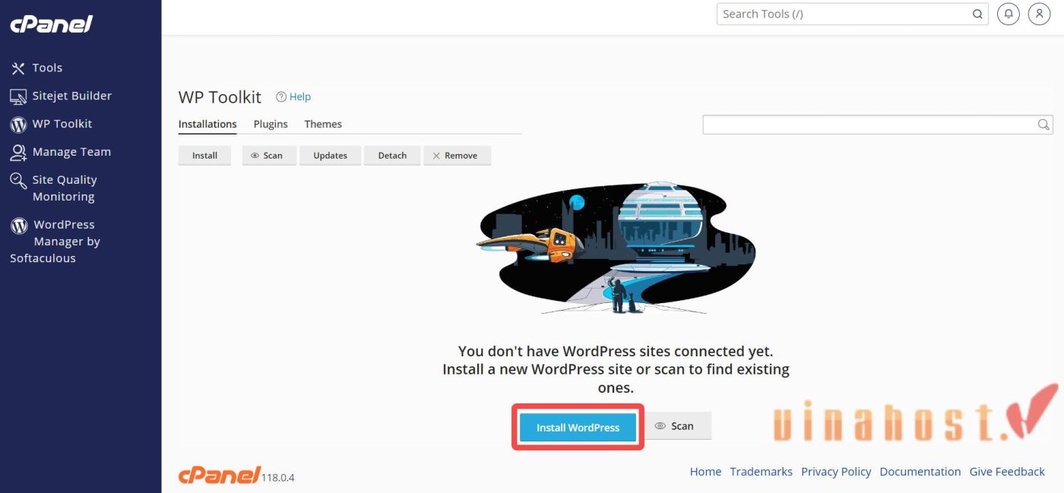Screen dimensions: 1064x493
Task: Switch to the Themes tab
Action: click(323, 124)
